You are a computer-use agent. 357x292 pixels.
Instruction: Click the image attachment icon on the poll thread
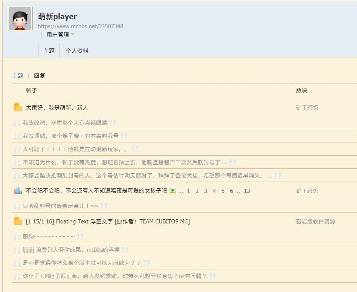click(x=172, y=191)
